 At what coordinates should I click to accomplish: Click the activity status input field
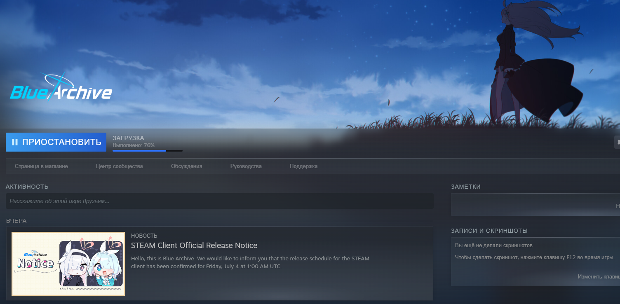tap(219, 201)
